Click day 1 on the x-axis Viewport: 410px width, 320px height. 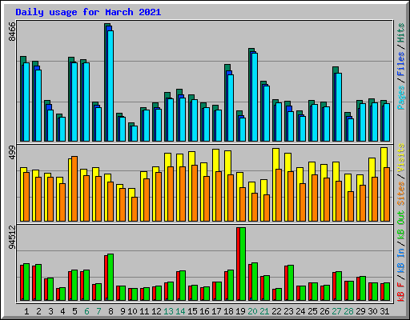(x=26, y=311)
